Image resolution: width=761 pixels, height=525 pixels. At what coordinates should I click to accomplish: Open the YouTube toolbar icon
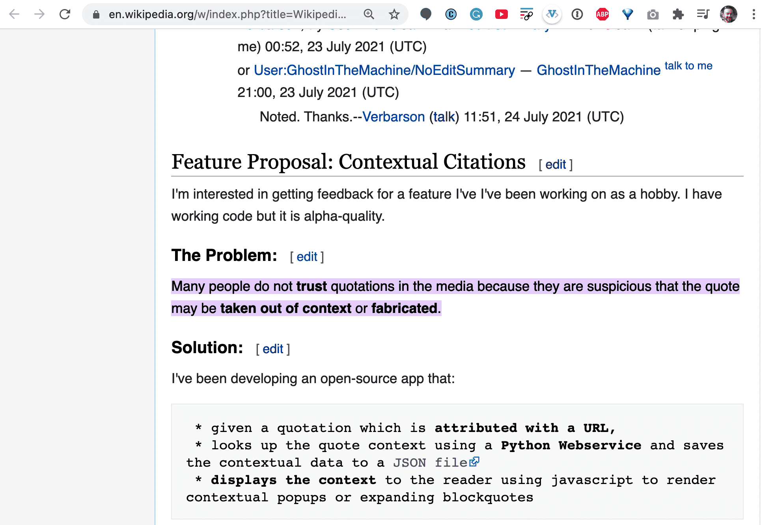coord(501,14)
